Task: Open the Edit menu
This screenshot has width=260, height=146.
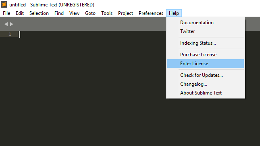Action: click(20, 13)
